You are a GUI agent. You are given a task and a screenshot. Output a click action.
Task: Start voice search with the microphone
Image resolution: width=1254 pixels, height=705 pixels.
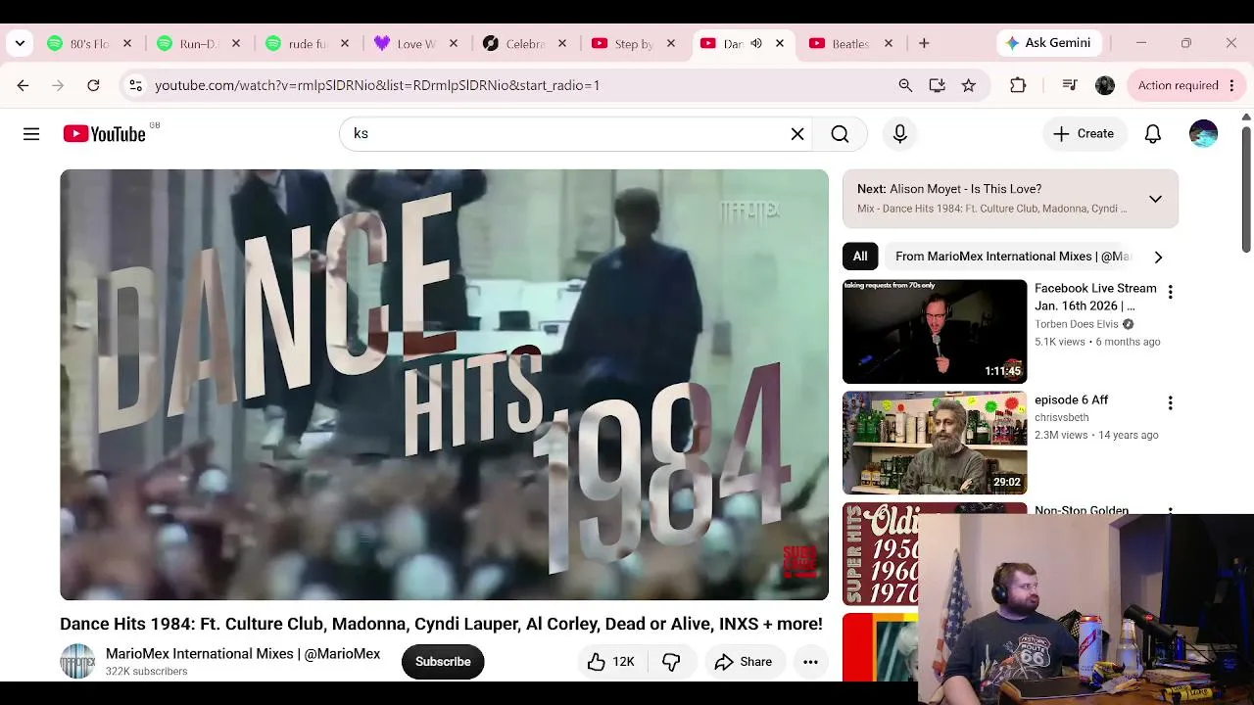[899, 134]
